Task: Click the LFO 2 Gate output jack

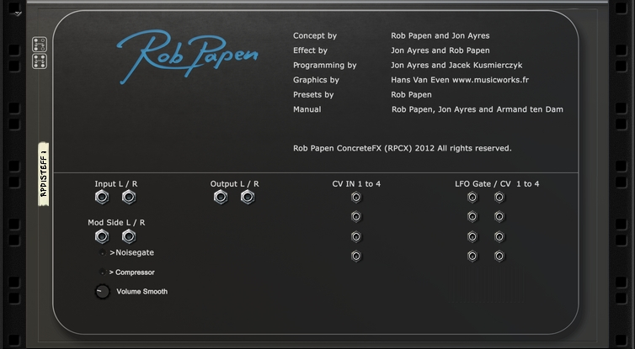Action: pos(472,217)
